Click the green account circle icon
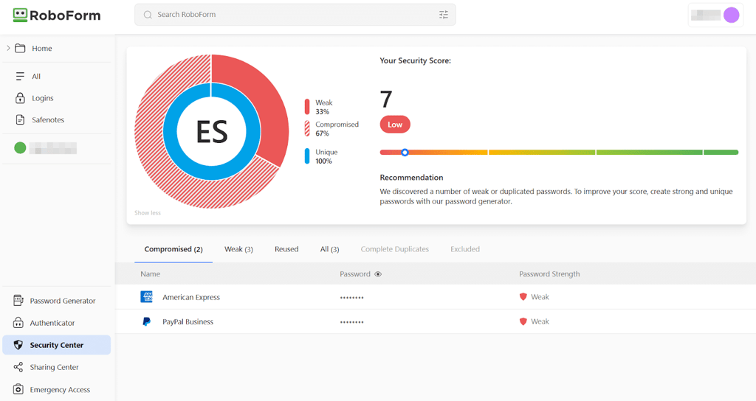 [20, 147]
